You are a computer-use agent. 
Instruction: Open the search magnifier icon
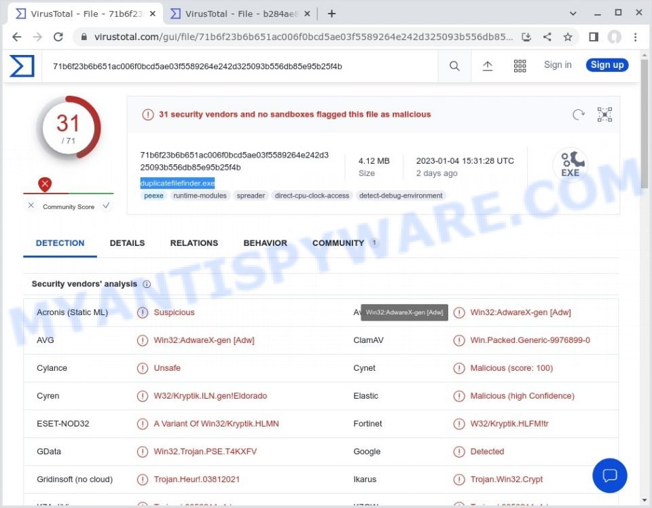(454, 66)
